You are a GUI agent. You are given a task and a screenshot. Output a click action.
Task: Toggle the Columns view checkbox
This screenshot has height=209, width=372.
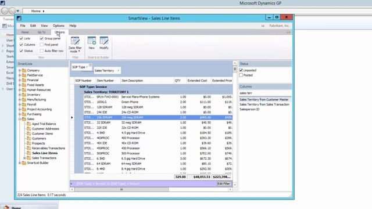[x=22, y=45]
